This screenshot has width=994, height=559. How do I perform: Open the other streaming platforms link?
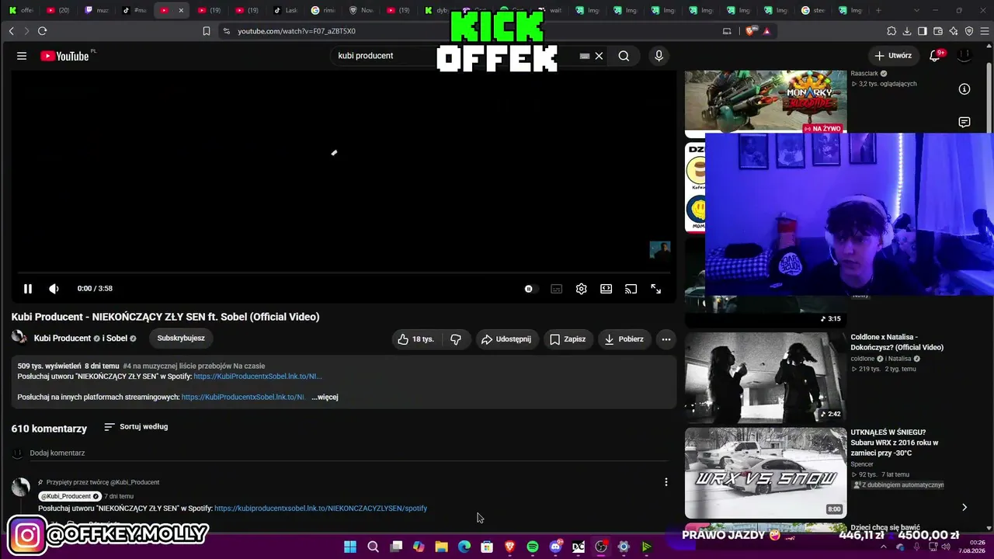pyautogui.click(x=243, y=398)
